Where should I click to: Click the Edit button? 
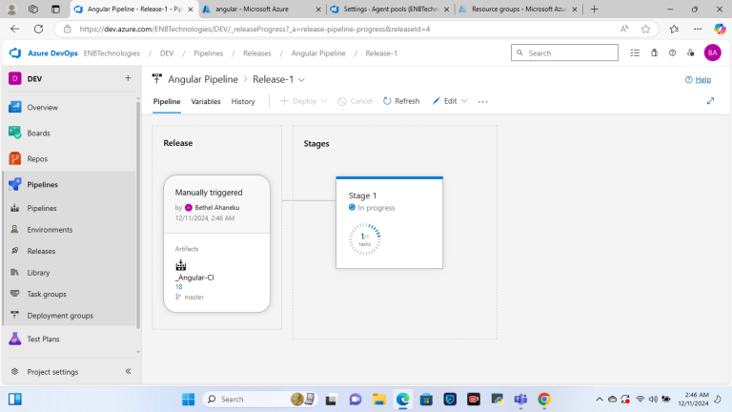444,101
